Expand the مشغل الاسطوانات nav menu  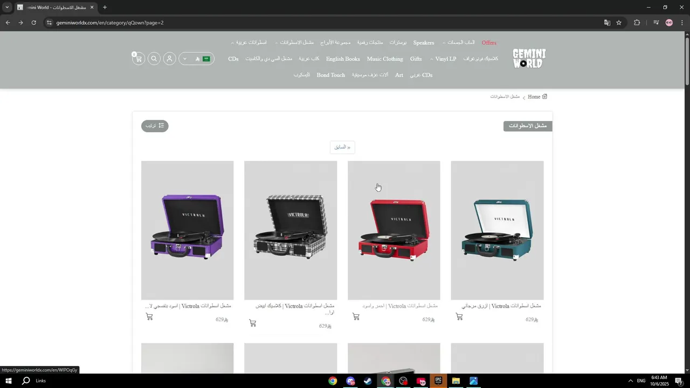click(x=294, y=43)
